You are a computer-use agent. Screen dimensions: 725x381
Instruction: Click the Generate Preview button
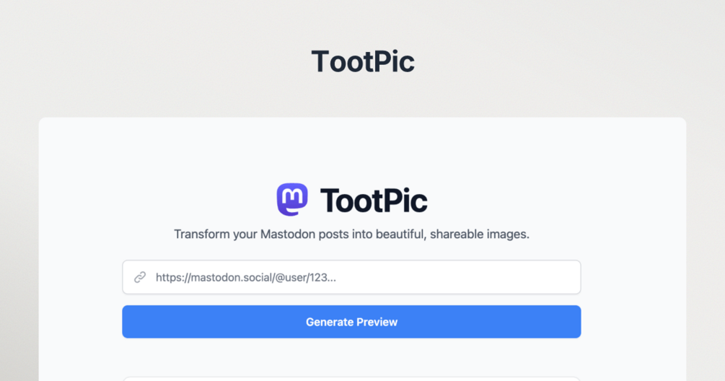[x=351, y=322]
